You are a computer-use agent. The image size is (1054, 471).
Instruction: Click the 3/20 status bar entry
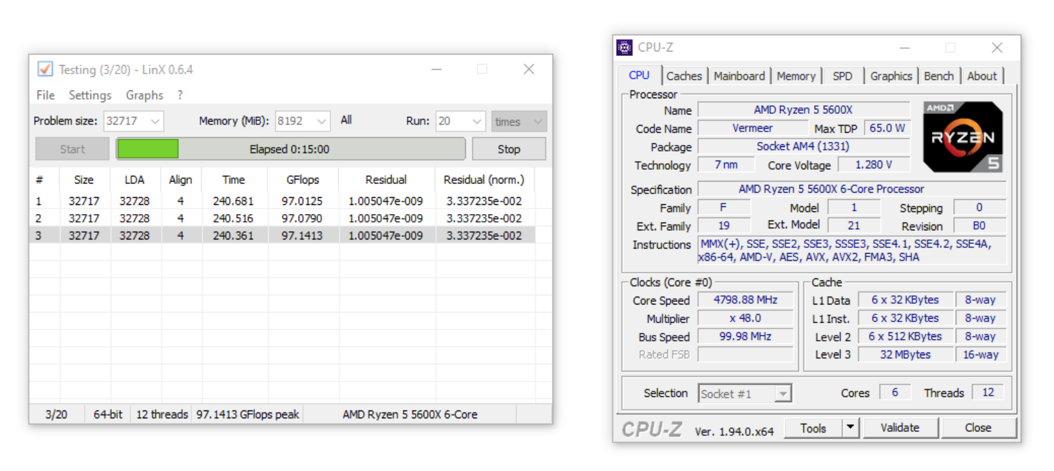click(x=56, y=414)
